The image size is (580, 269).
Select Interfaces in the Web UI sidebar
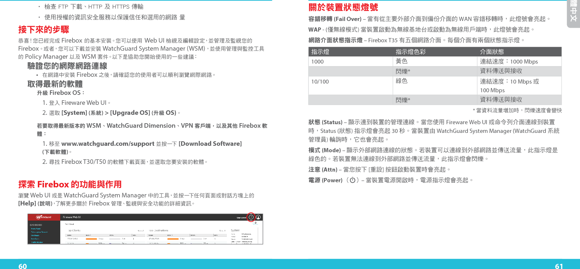coord(35,239)
